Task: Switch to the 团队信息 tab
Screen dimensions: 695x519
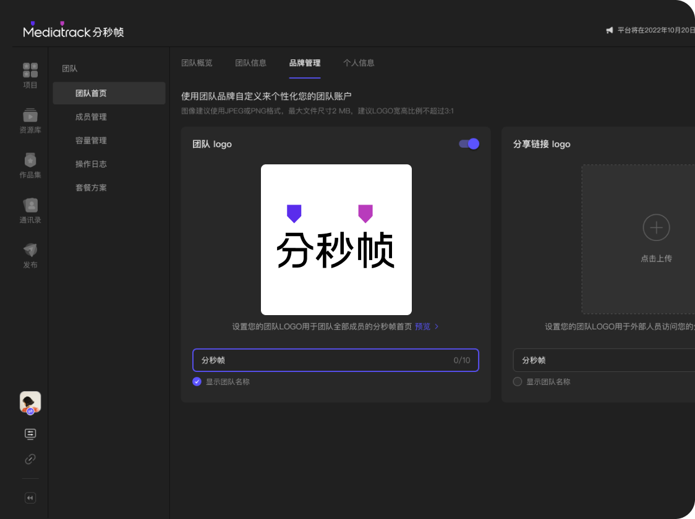Action: point(251,63)
